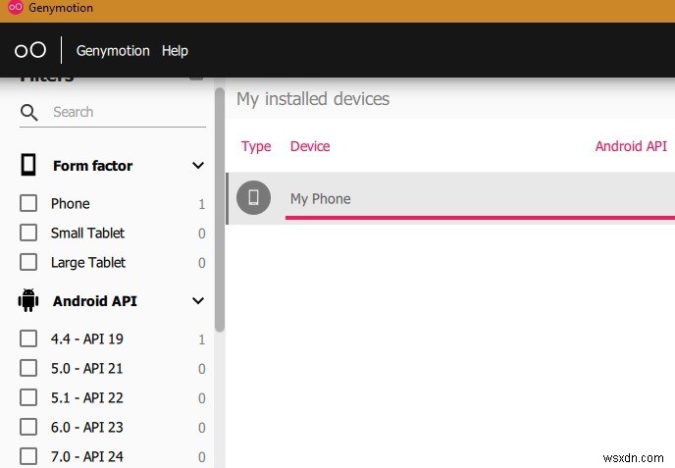The height and width of the screenshot is (468, 675).
Task: Select the My Phone device row
Action: click(450, 198)
